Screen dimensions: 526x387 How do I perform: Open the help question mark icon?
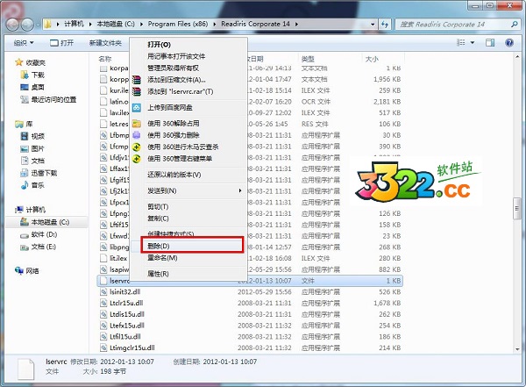(x=509, y=43)
